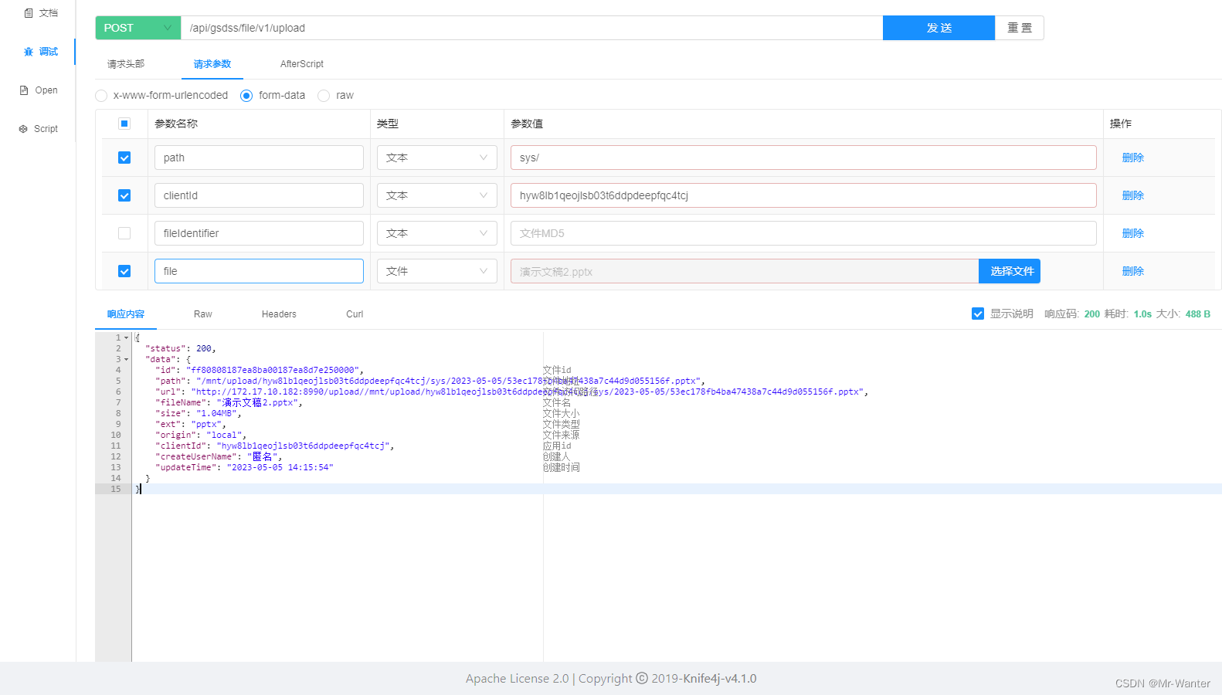The width and height of the screenshot is (1222, 695).
Task: Uncheck the clientId parameter checkbox
Action: pyautogui.click(x=124, y=195)
